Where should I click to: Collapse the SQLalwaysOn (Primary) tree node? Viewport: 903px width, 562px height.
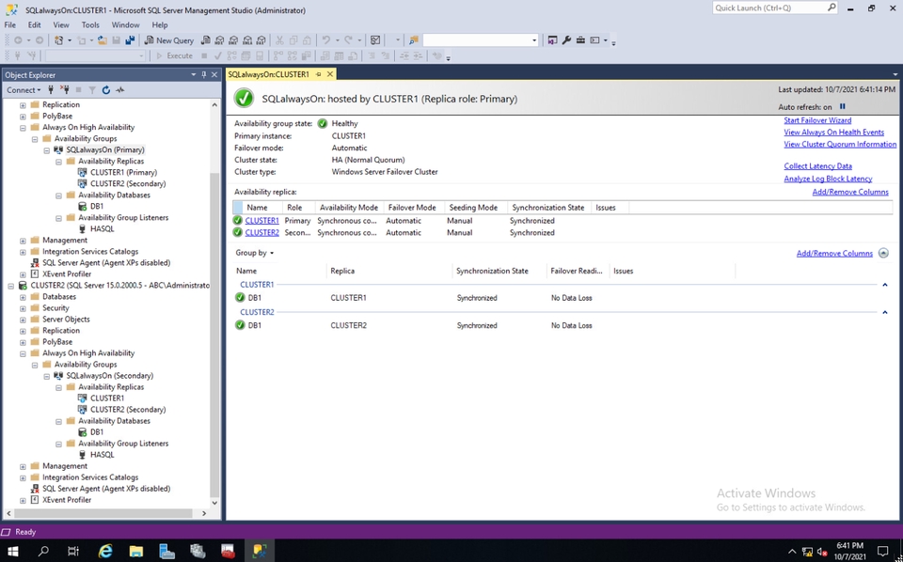[x=46, y=150]
